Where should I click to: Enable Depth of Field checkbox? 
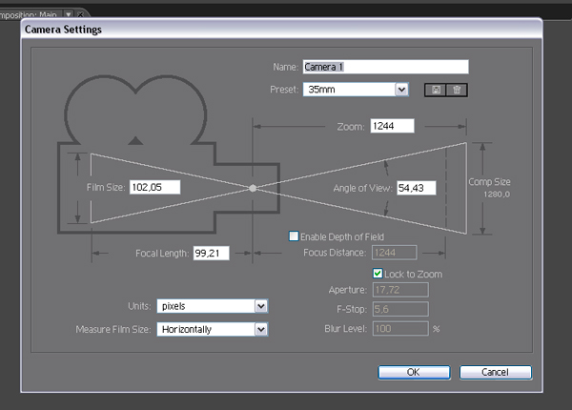[295, 236]
